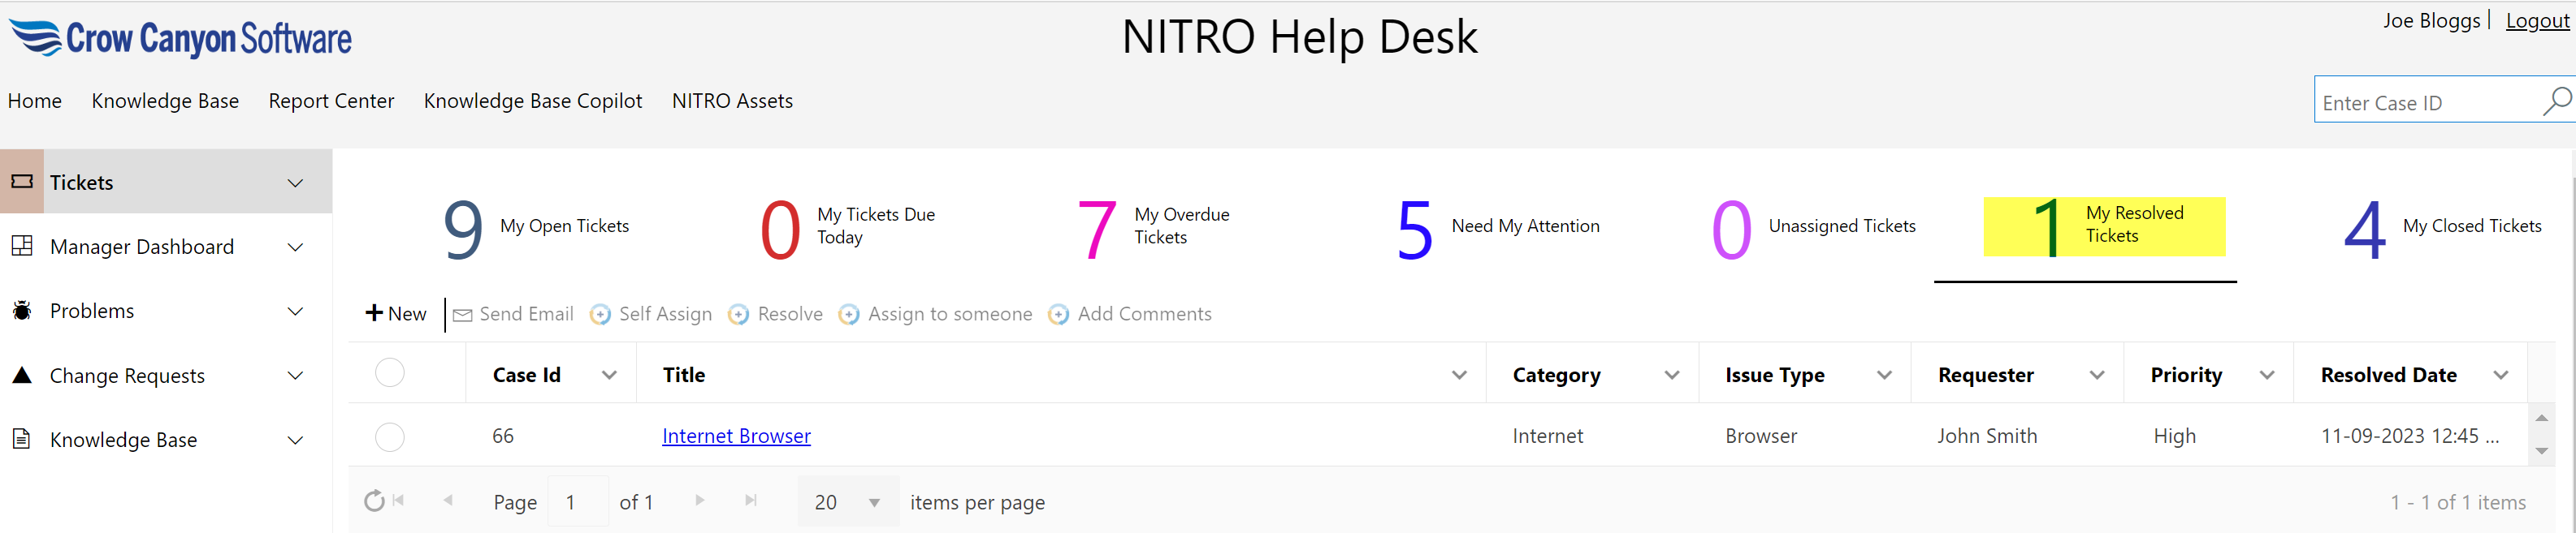Click the Problems bug icon
The height and width of the screenshot is (533, 2576).
click(x=22, y=311)
